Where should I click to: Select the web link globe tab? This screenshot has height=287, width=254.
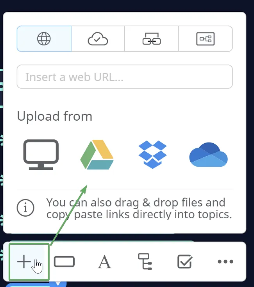pos(44,39)
